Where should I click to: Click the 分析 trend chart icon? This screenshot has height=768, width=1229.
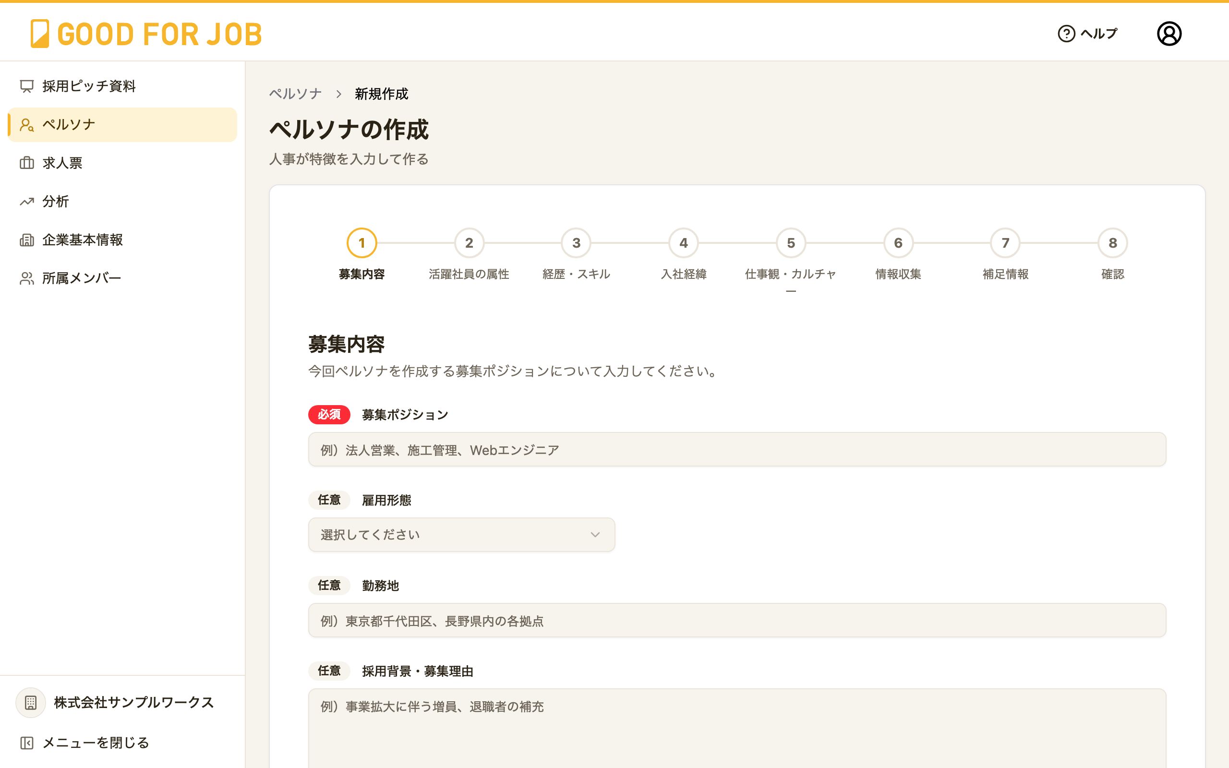click(27, 202)
